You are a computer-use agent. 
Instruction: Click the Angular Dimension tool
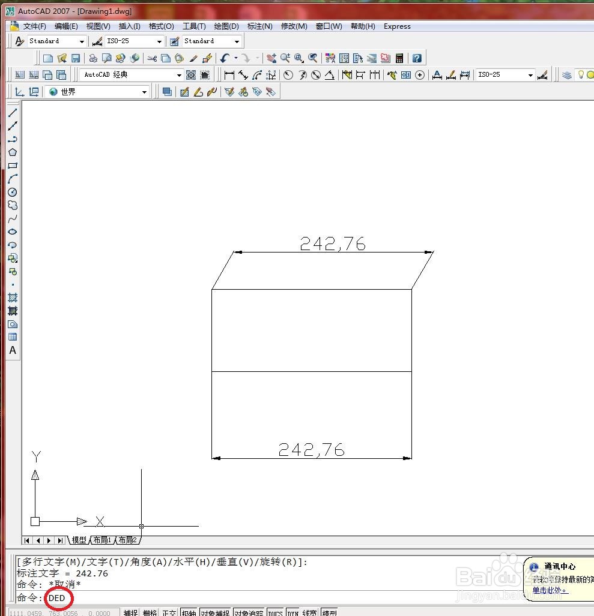(330, 74)
